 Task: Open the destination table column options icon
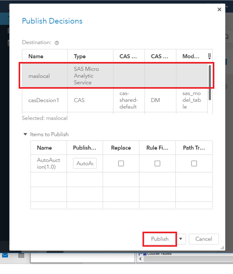tap(209, 56)
